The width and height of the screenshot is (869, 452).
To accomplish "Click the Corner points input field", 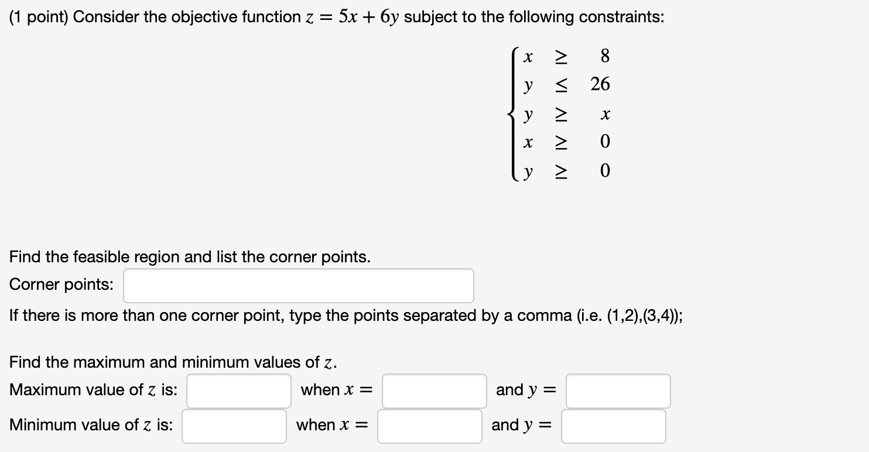I will [297, 285].
